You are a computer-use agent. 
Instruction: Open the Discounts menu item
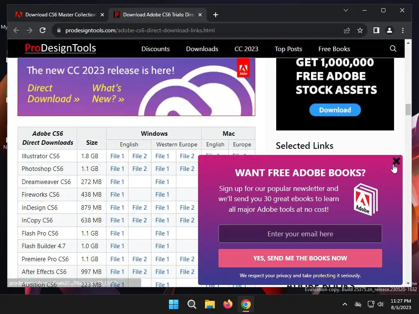coord(155,49)
